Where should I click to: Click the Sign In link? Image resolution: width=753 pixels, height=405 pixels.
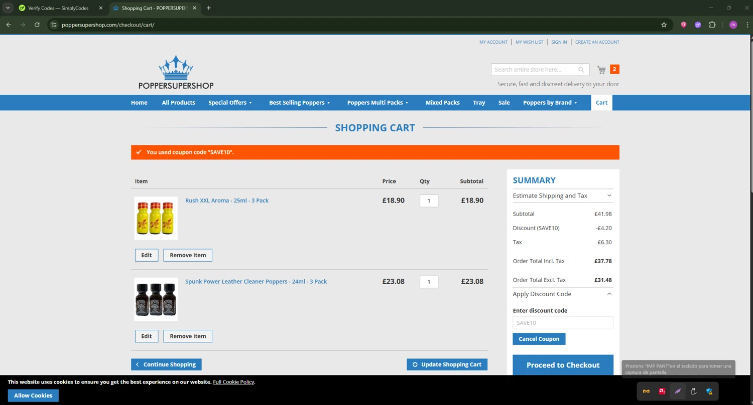pyautogui.click(x=559, y=42)
